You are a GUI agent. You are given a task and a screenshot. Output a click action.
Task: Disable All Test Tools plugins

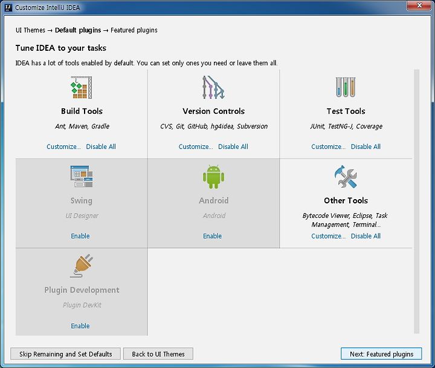pyautogui.click(x=366, y=146)
